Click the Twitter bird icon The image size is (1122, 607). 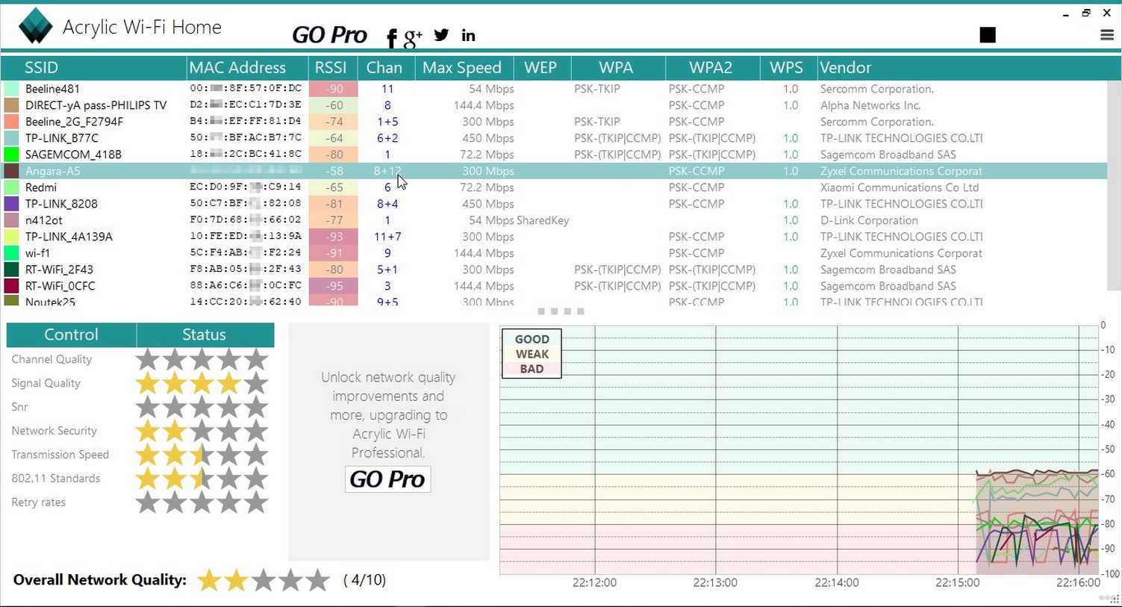[x=441, y=35]
